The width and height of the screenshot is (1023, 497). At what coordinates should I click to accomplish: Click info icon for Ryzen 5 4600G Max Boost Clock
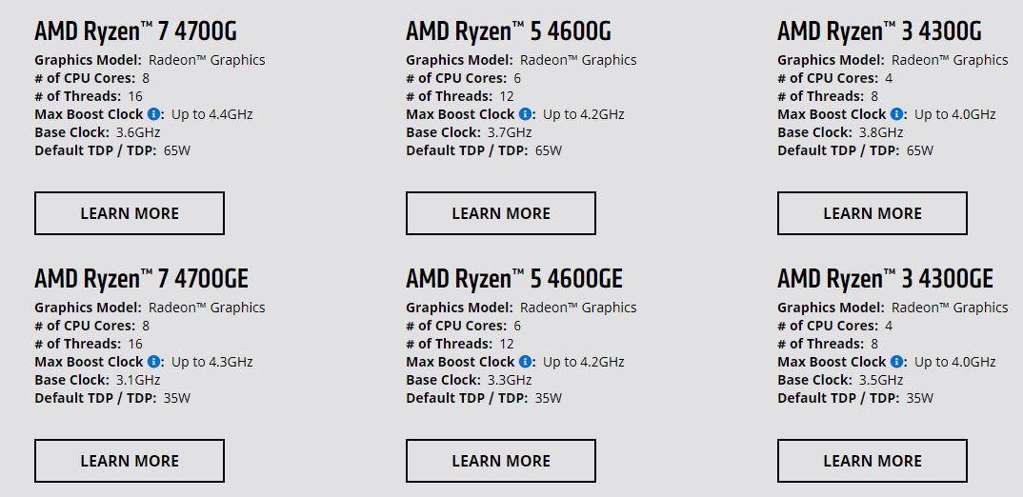[525, 114]
